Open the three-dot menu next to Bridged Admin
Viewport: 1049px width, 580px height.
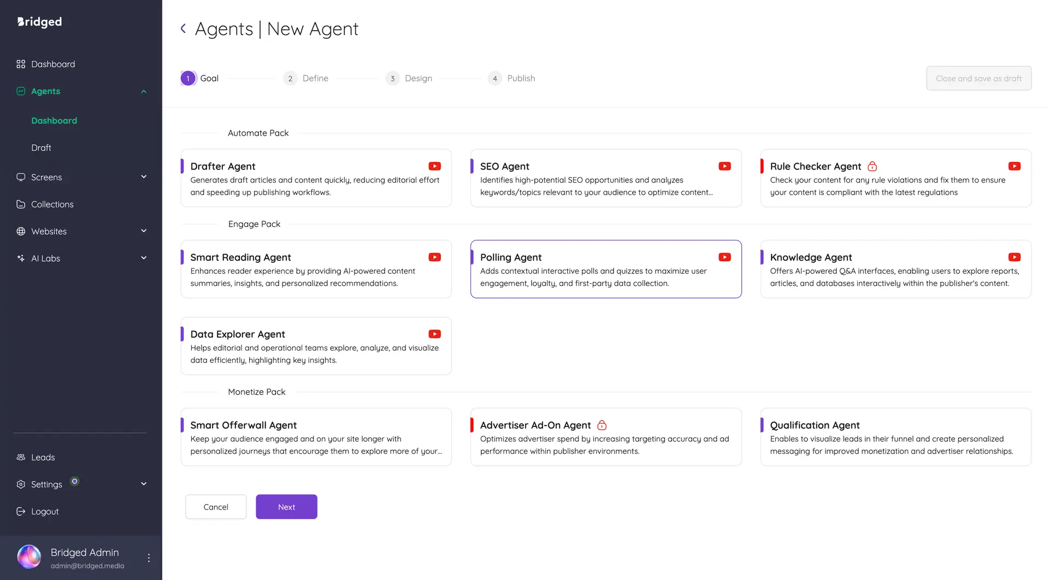148,557
